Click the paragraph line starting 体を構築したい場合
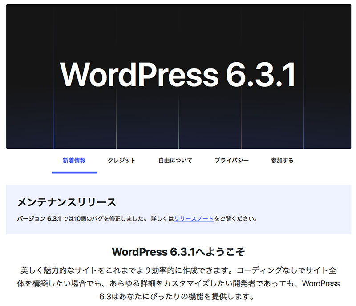Viewport: 356px width, 306px height. tap(178, 283)
